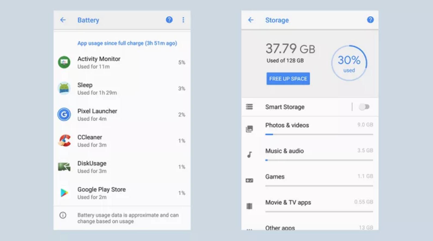
Task: Tap the 30% used storage ring
Action: pyautogui.click(x=349, y=63)
